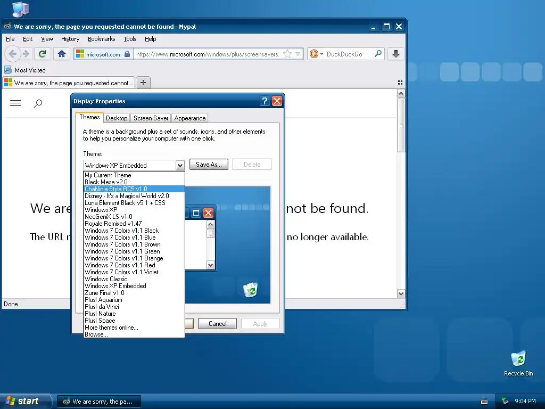The width and height of the screenshot is (545, 409).
Task: Pick NeoGeniX LS v1.0 theme
Action: coord(134,217)
